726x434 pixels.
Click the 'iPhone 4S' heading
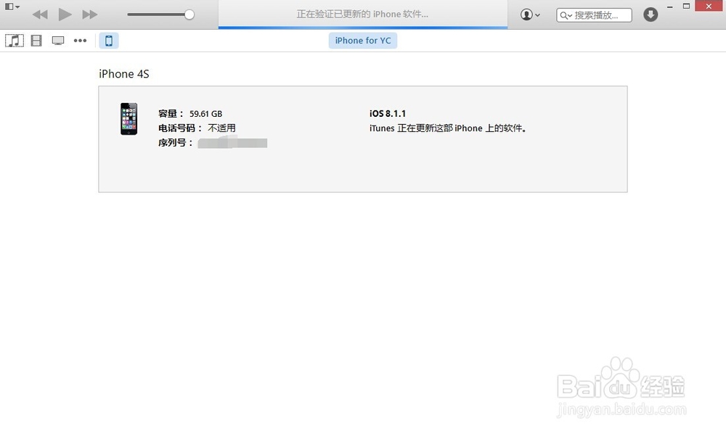click(124, 74)
